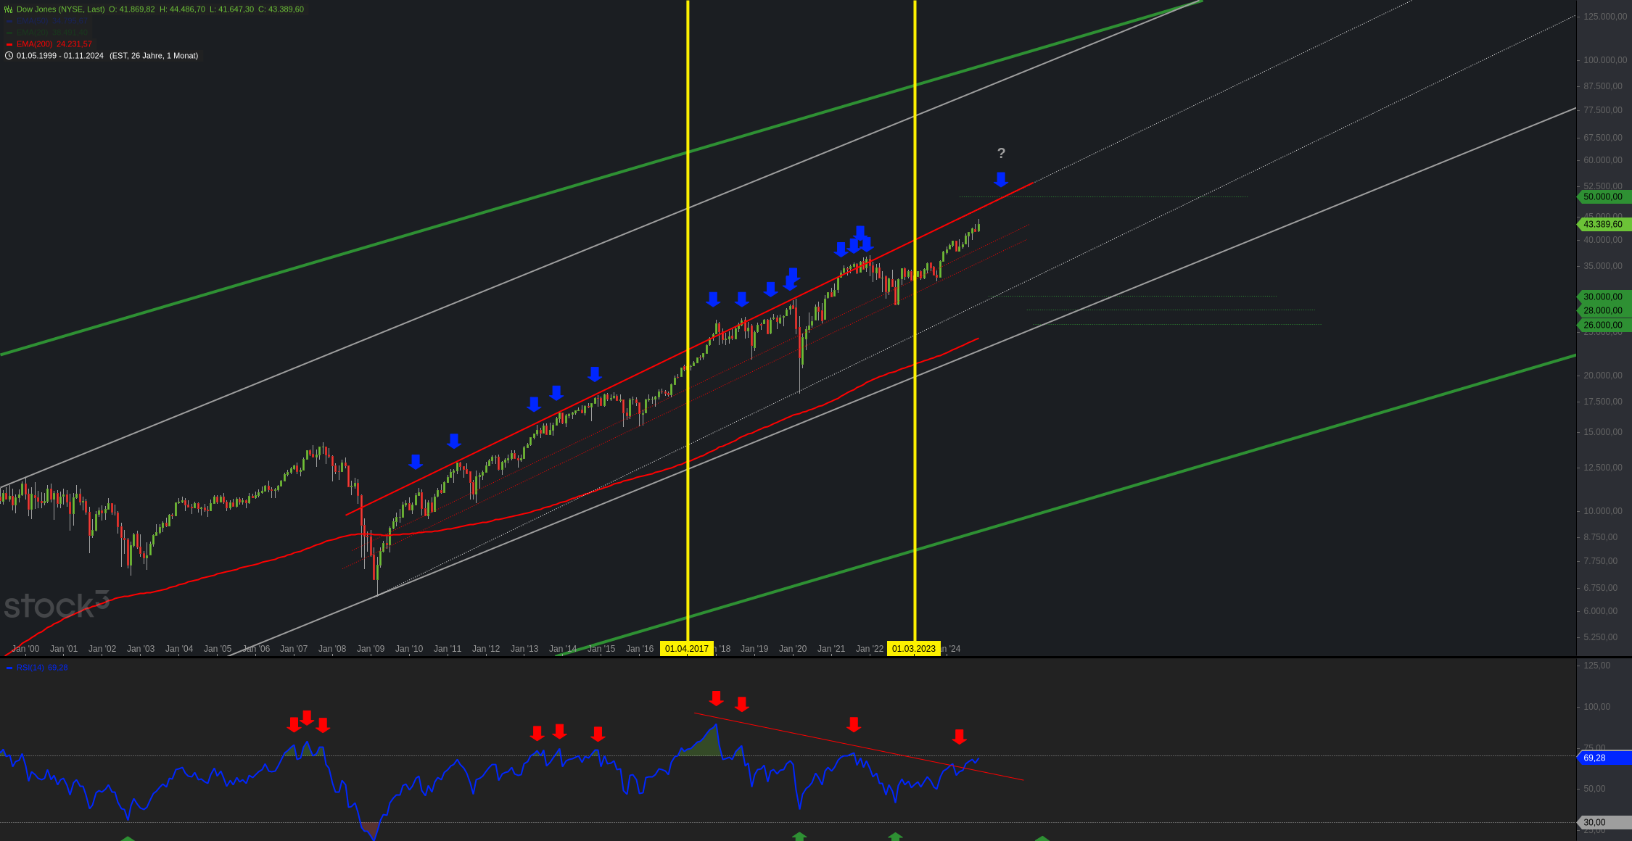Click the blue RSI(14) line marker icon
The image size is (1632, 841).
coord(9,668)
